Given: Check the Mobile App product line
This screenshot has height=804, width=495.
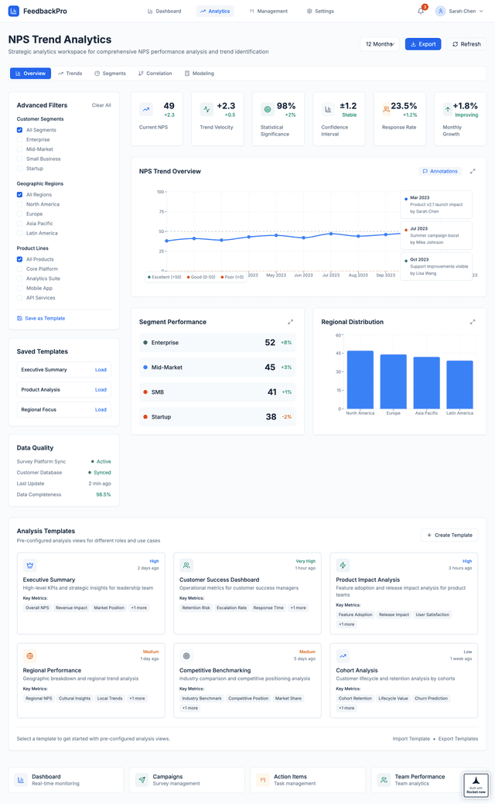Looking at the screenshot, I should click(20, 288).
